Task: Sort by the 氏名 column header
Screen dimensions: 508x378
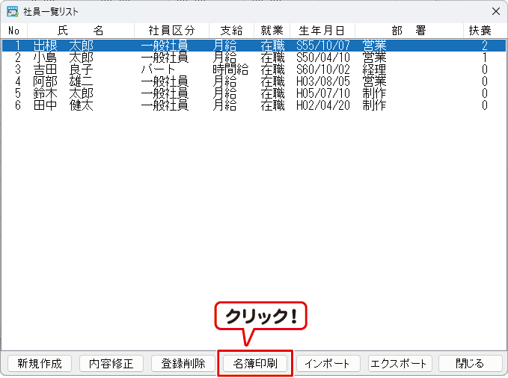Action: [80, 30]
